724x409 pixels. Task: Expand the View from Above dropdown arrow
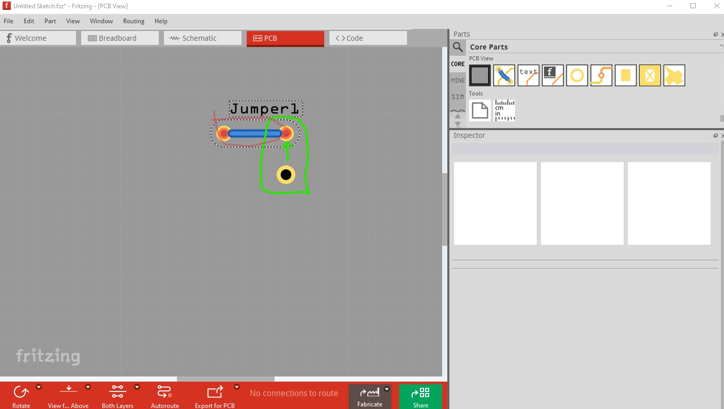click(88, 387)
